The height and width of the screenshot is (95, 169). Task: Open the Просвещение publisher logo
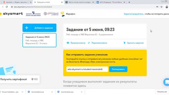pos(33,14)
